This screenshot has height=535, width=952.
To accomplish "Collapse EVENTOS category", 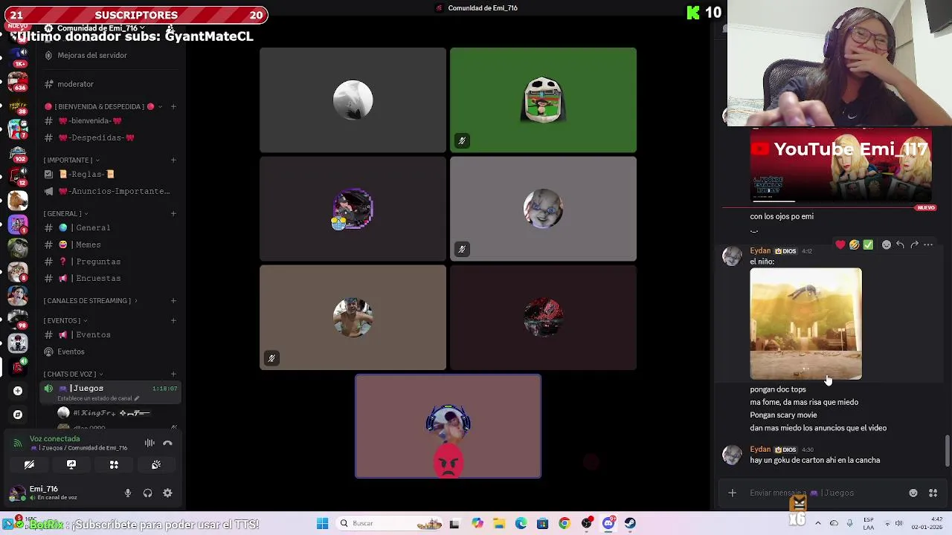I will click(x=65, y=320).
